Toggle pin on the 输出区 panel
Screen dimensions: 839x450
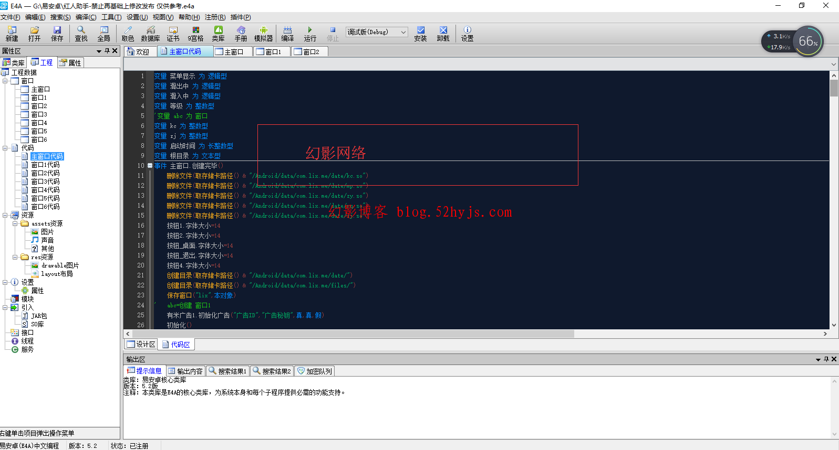[826, 359]
